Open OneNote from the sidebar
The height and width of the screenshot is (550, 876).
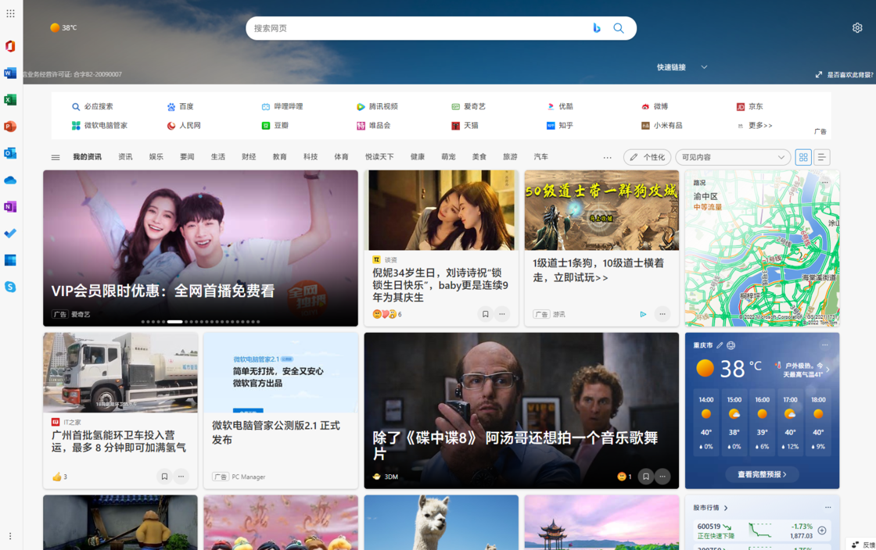[10, 207]
